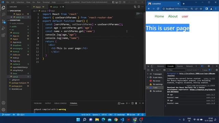219x123 pixels.
Task: Open the Selection menu
Action: pos(20,2)
